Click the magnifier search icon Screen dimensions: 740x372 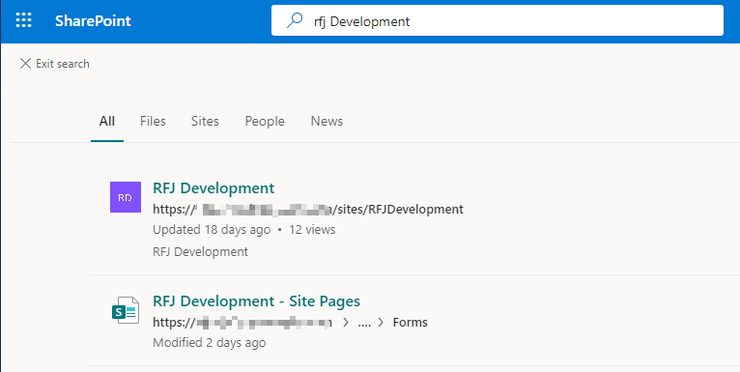click(295, 20)
